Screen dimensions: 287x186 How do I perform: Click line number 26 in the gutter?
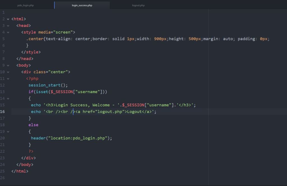2,178
